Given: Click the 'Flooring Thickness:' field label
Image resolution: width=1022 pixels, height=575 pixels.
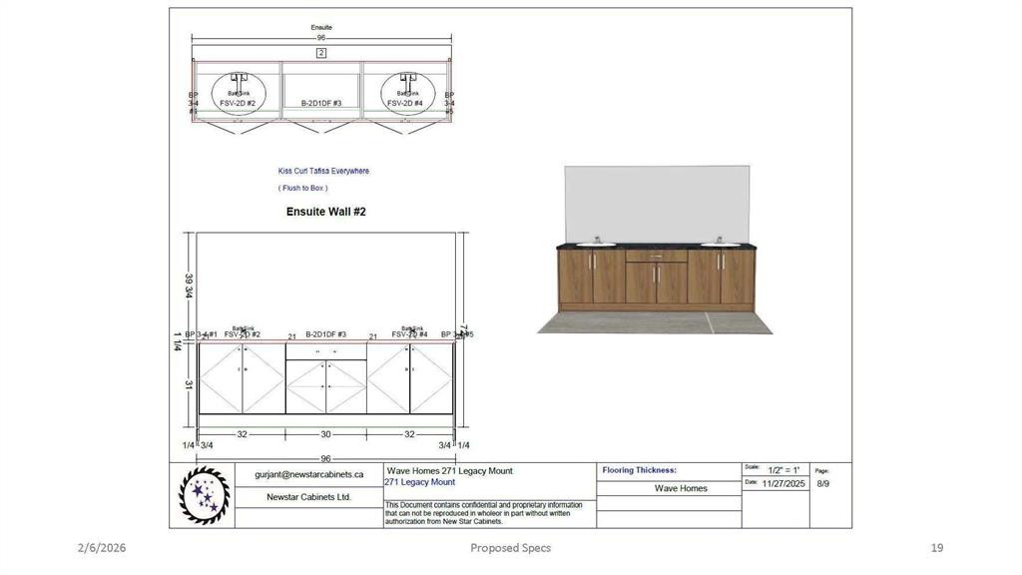Looking at the screenshot, I should (640, 470).
